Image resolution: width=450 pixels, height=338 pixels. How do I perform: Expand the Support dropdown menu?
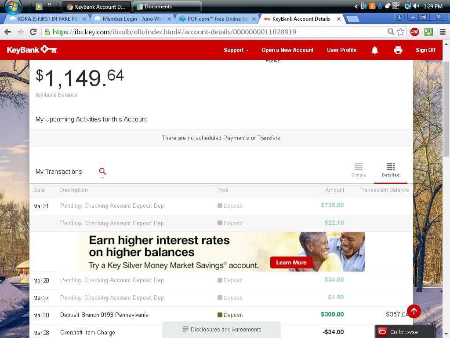point(236,50)
